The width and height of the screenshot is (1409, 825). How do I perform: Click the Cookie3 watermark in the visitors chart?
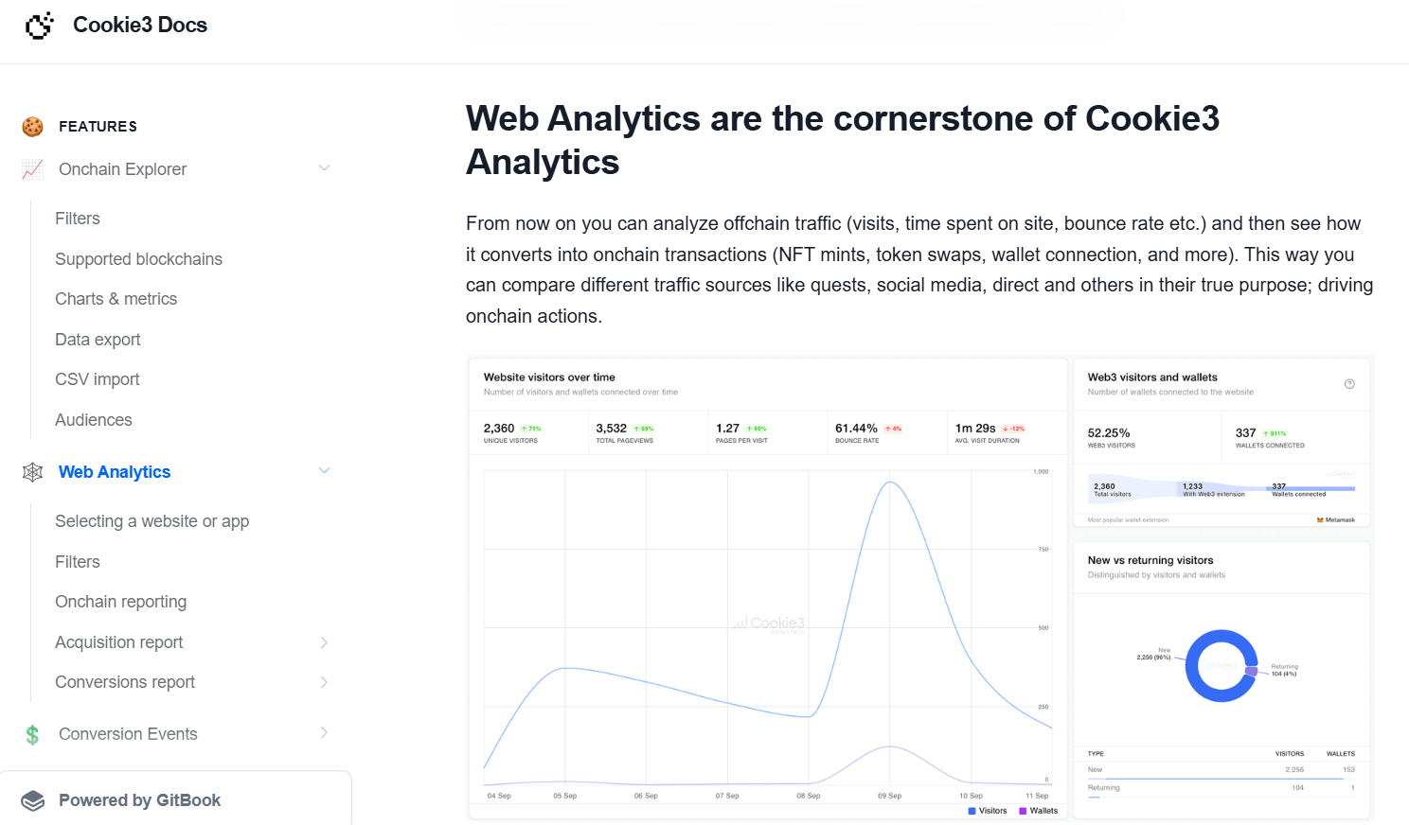[x=769, y=624]
